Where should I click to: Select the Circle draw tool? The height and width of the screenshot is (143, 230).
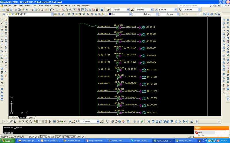(2, 41)
